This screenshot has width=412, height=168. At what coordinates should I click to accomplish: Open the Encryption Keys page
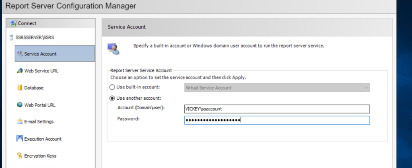(40, 156)
